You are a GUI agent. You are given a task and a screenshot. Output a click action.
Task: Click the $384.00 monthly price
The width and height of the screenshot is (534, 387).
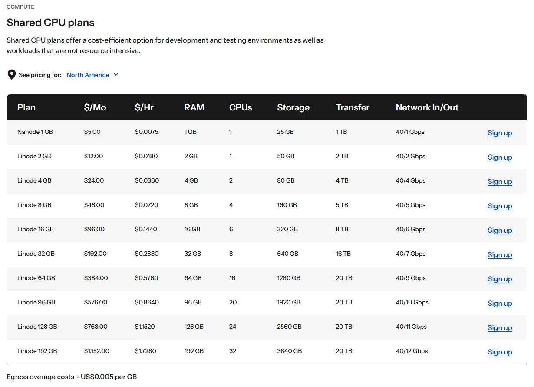click(x=96, y=278)
